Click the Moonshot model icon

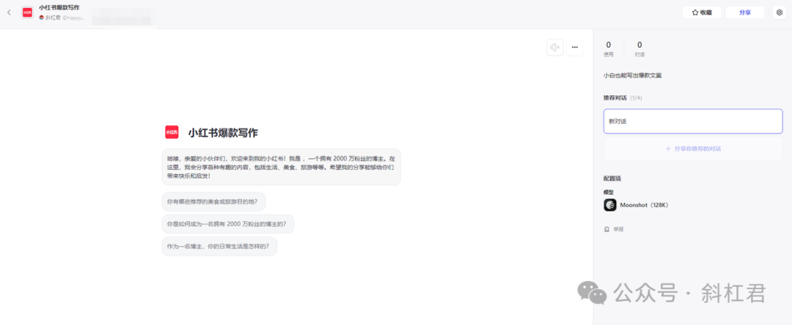pos(609,205)
